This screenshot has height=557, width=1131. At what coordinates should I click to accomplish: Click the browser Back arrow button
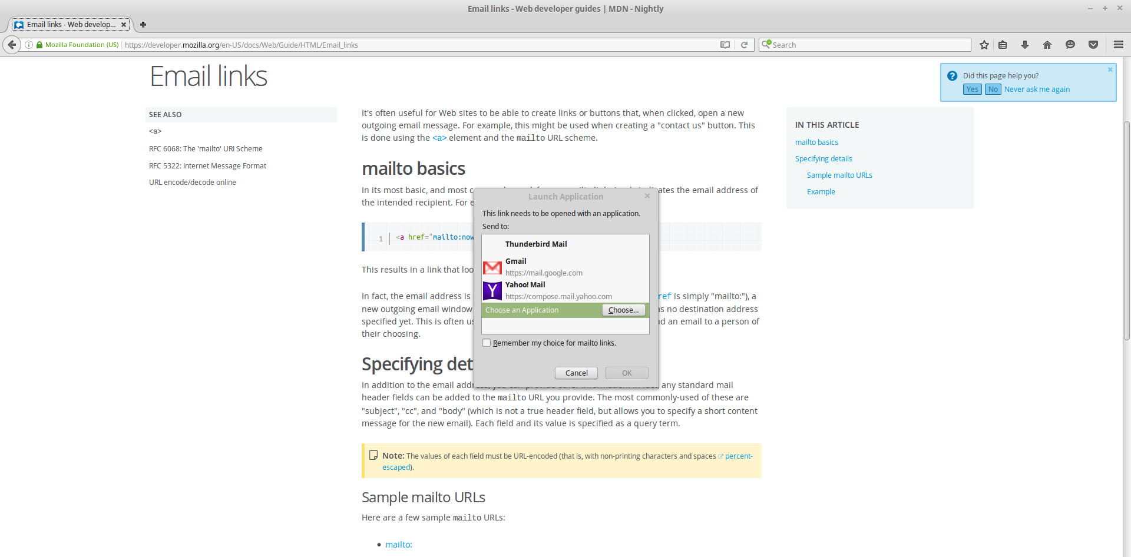point(12,45)
